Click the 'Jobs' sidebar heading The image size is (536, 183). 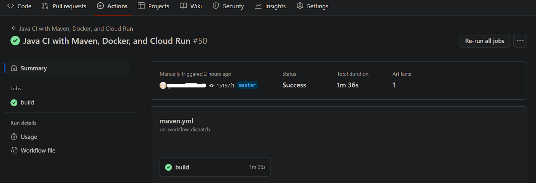16,88
